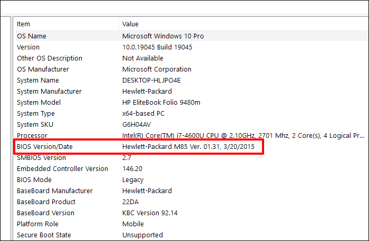Click the BaseBoard Manufacturer item
This screenshot has width=369, height=241.
pyautogui.click(x=55, y=191)
